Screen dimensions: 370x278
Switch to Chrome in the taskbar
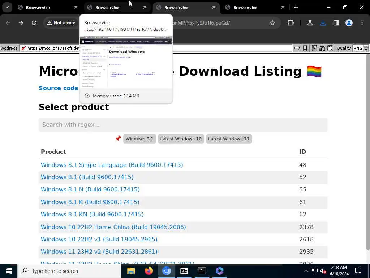166,271
